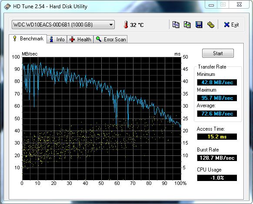Click the red thermometer temperature icon
The width and height of the screenshot is (253, 204).
126,25
